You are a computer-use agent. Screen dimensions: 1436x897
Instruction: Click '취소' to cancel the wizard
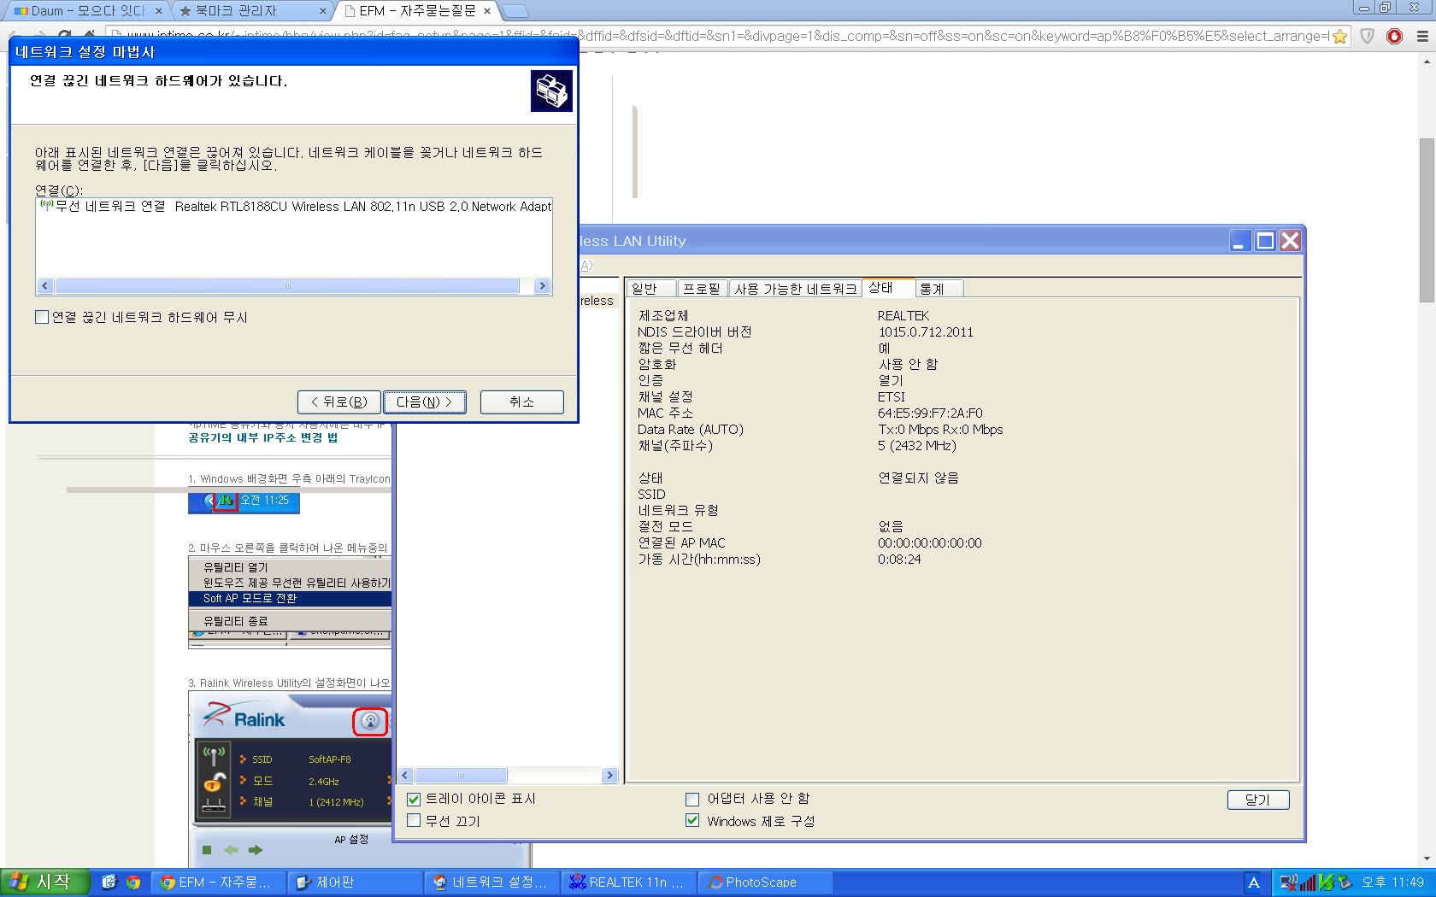point(522,402)
